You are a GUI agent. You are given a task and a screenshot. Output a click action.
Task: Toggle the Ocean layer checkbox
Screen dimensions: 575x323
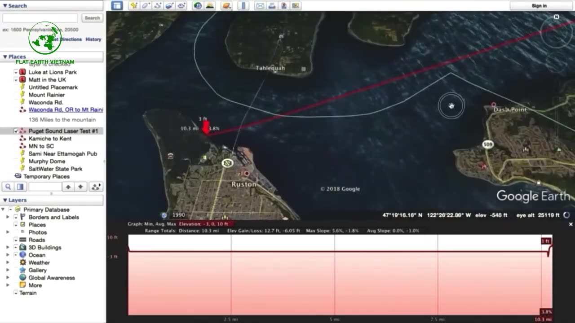pos(16,255)
